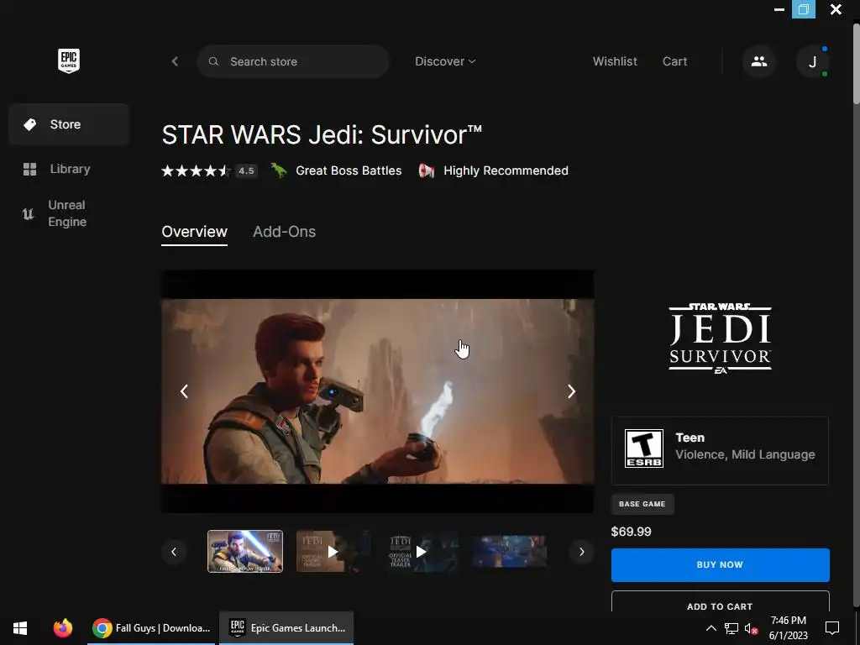Image resolution: width=860 pixels, height=645 pixels.
Task: Click the dinosaur Great Boss Battles icon
Action: point(279,170)
